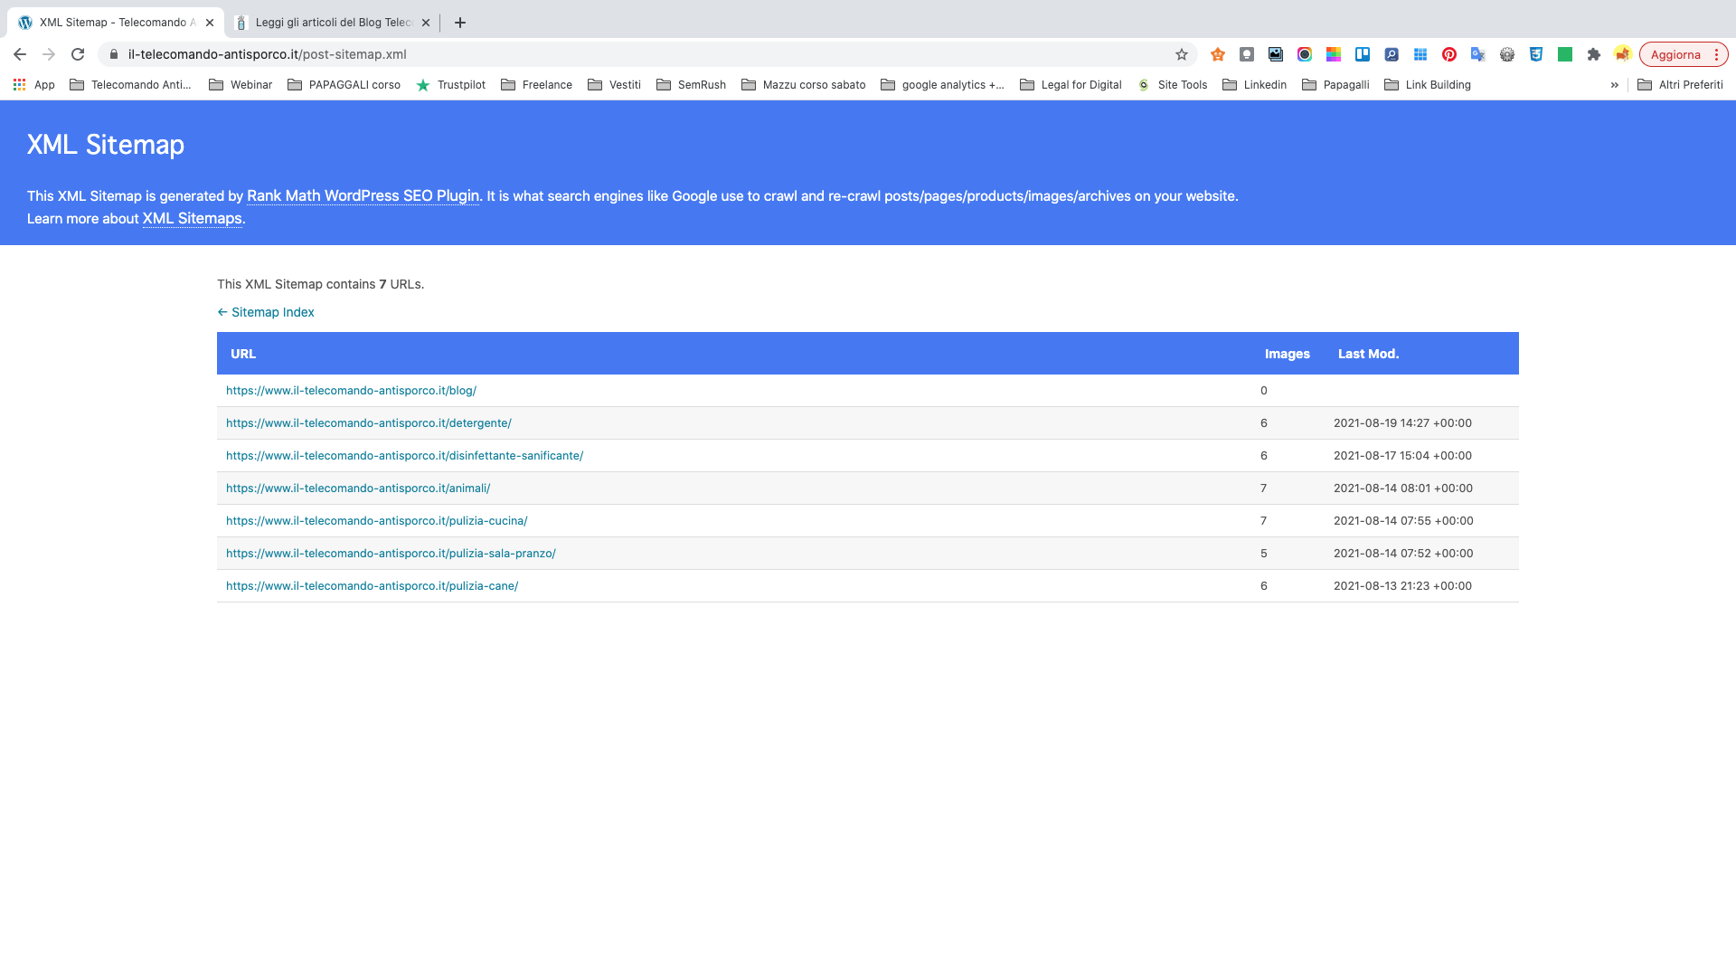Click the address bar URL field
Viewport: 1736px width, 977px height.
click(633, 54)
